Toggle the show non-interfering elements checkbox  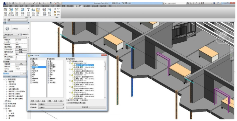(x=67, y=100)
